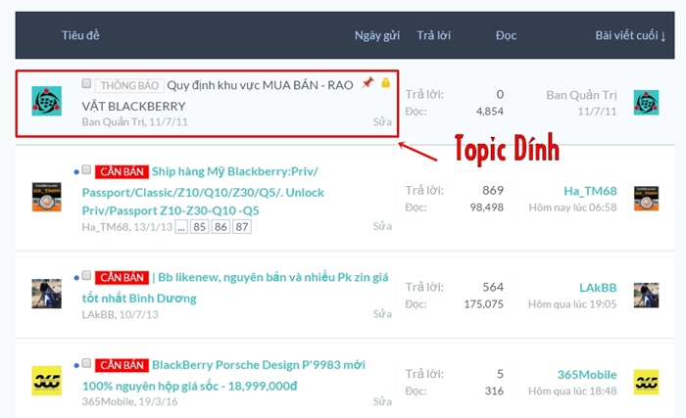686x418 pixels.
Task: Tick checkbox of BlackBerry Porsche Design thread
Action: (86, 363)
